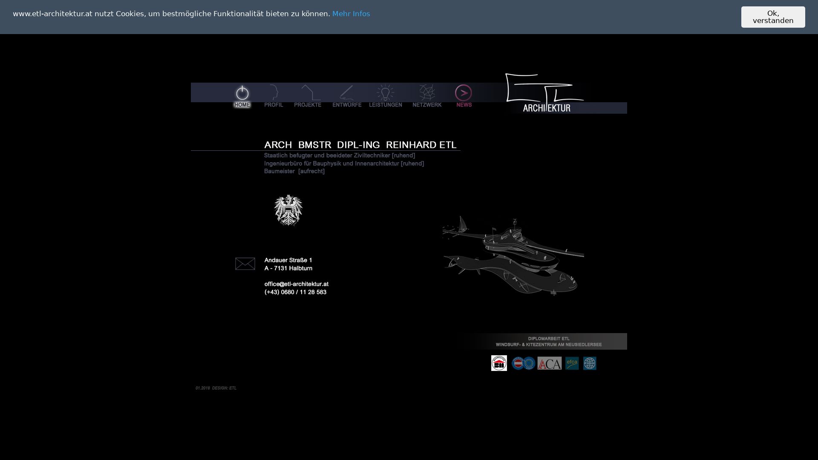Click the heading ARCH BMSTR DIPL-ING REINHARD ETL
818x460 pixels.
pos(360,145)
